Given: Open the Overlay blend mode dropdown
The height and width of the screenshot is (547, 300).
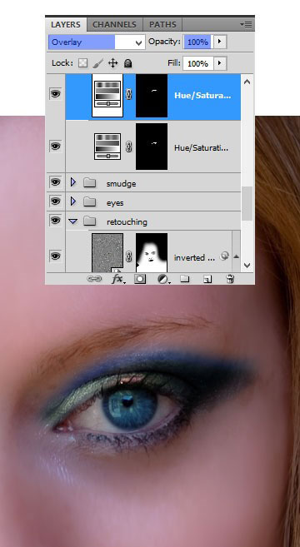Looking at the screenshot, I should (x=97, y=42).
